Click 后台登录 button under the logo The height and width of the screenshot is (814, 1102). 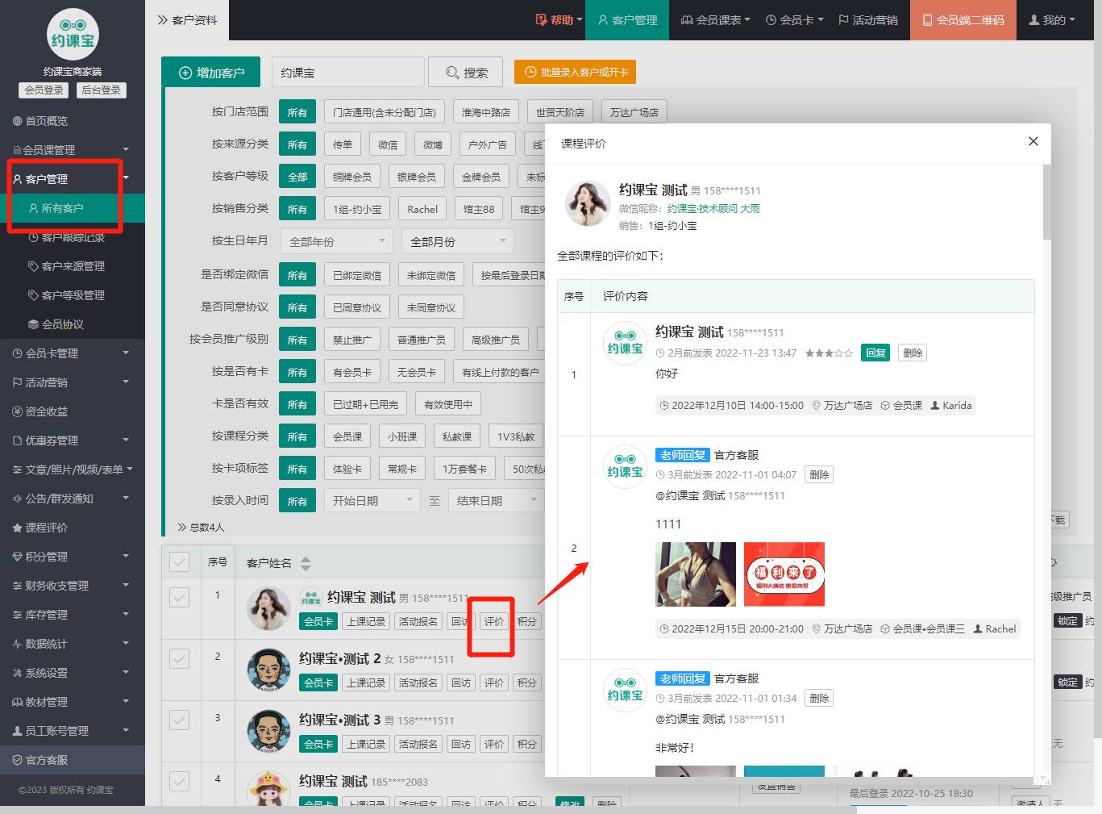click(x=102, y=90)
